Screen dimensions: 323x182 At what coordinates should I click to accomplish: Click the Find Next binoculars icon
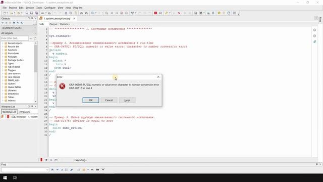86,13
